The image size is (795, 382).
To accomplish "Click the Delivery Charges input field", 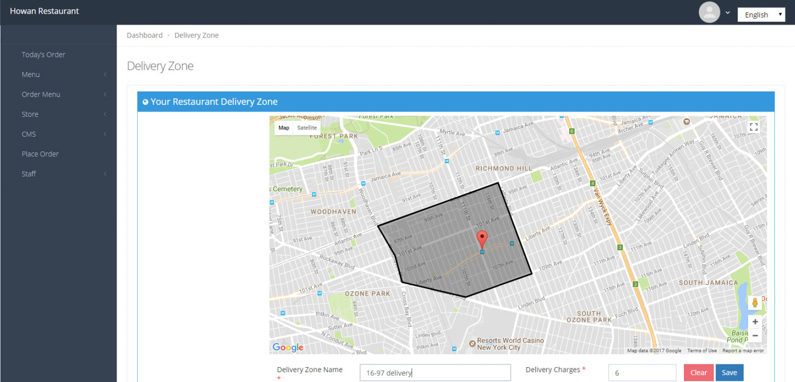I will point(642,373).
